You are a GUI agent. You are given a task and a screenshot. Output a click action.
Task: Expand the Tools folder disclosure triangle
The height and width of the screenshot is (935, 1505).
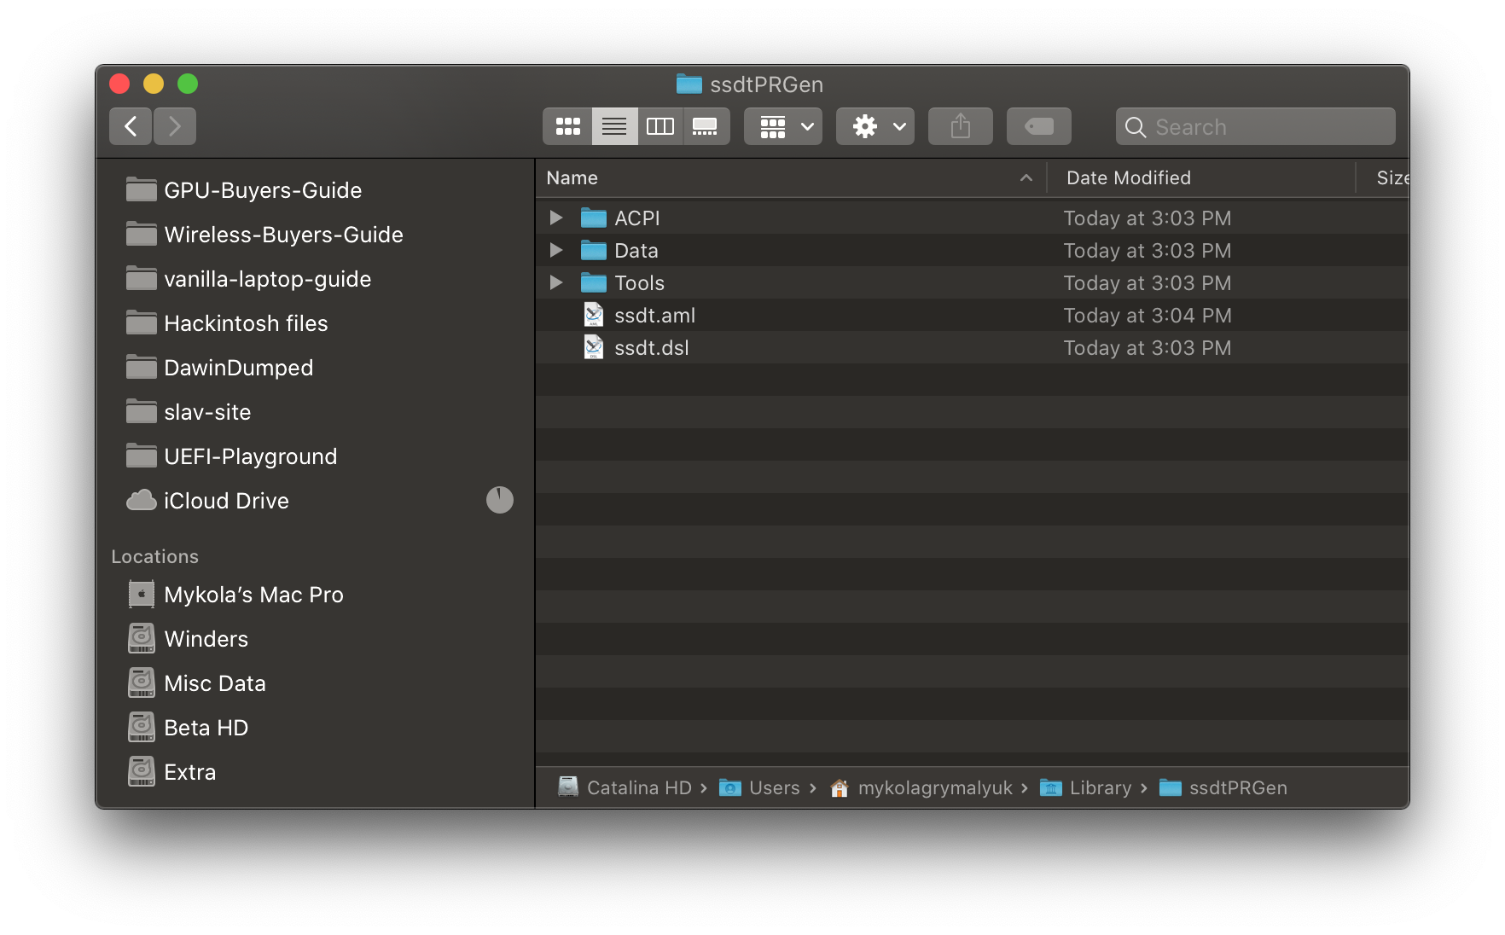click(x=556, y=283)
